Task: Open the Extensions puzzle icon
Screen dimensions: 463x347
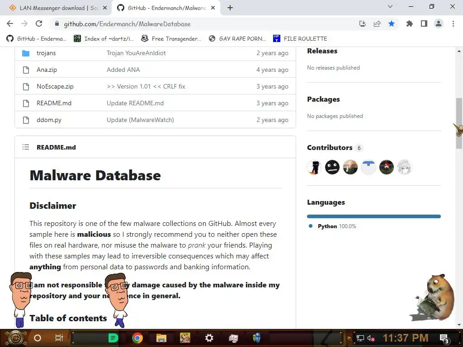Action: [409, 23]
